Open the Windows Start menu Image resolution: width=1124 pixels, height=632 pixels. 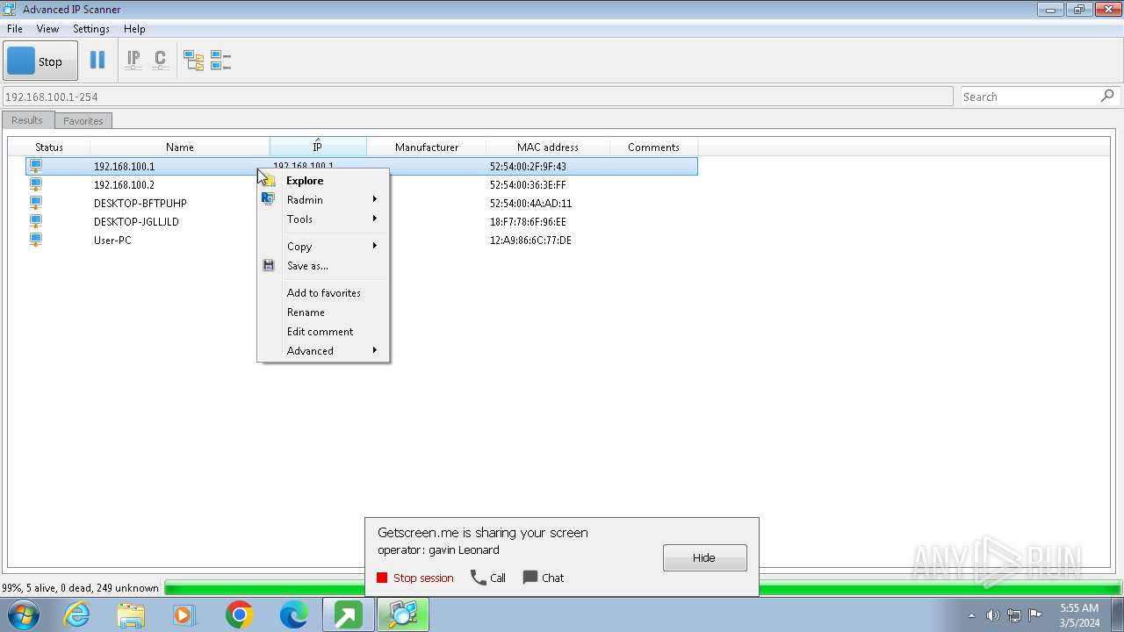pos(24,614)
